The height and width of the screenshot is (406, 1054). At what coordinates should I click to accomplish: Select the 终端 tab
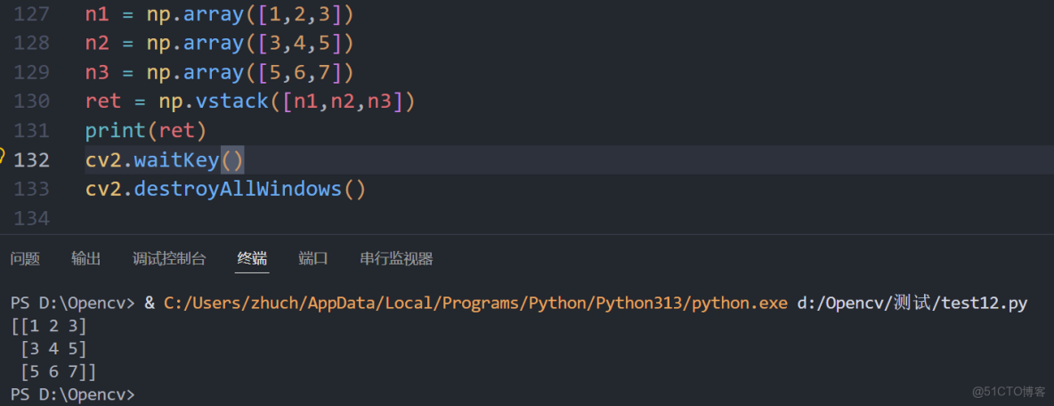(252, 258)
